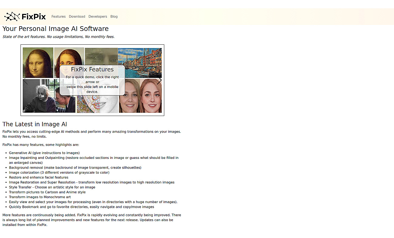394x238 pixels.
Task: Click the right arrow on the slideshow
Action: coord(159,81)
